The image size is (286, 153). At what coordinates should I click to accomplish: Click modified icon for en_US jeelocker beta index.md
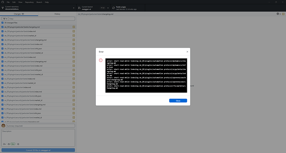tap(74, 57)
